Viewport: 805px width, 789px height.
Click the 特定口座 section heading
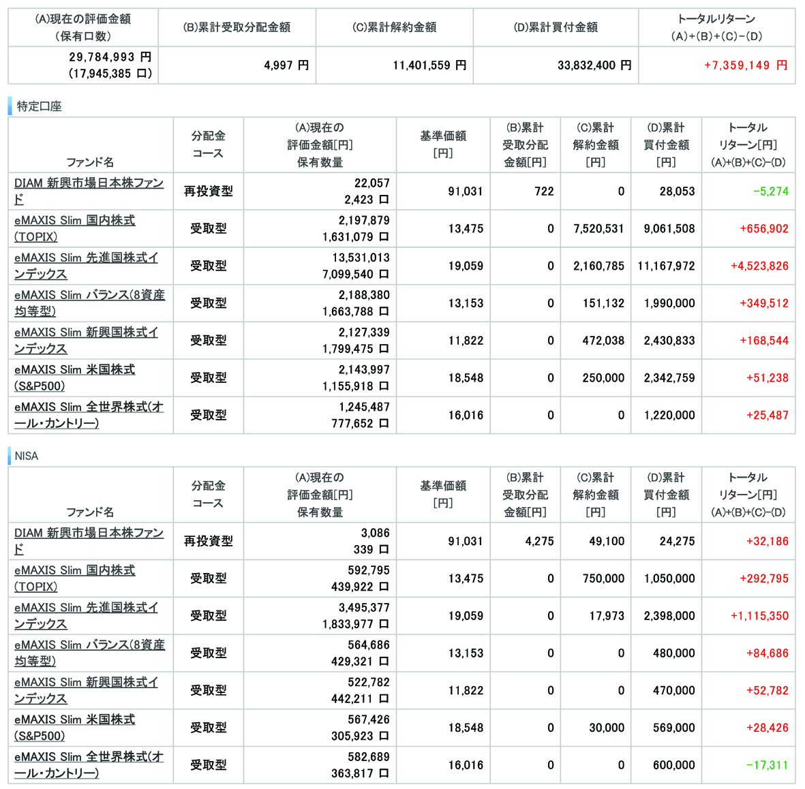click(39, 106)
